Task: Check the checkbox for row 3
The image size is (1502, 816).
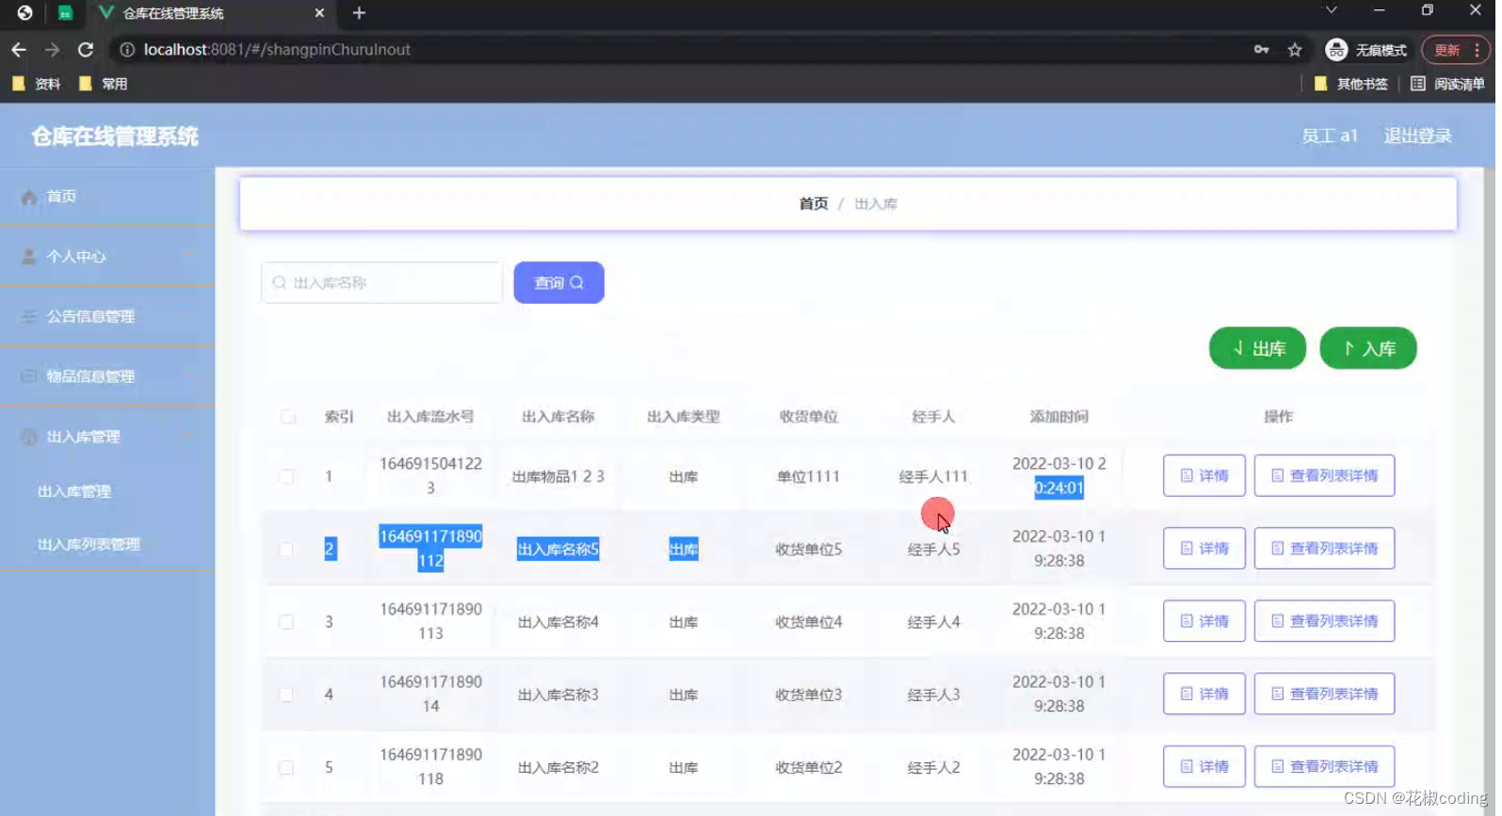Action: point(286,621)
